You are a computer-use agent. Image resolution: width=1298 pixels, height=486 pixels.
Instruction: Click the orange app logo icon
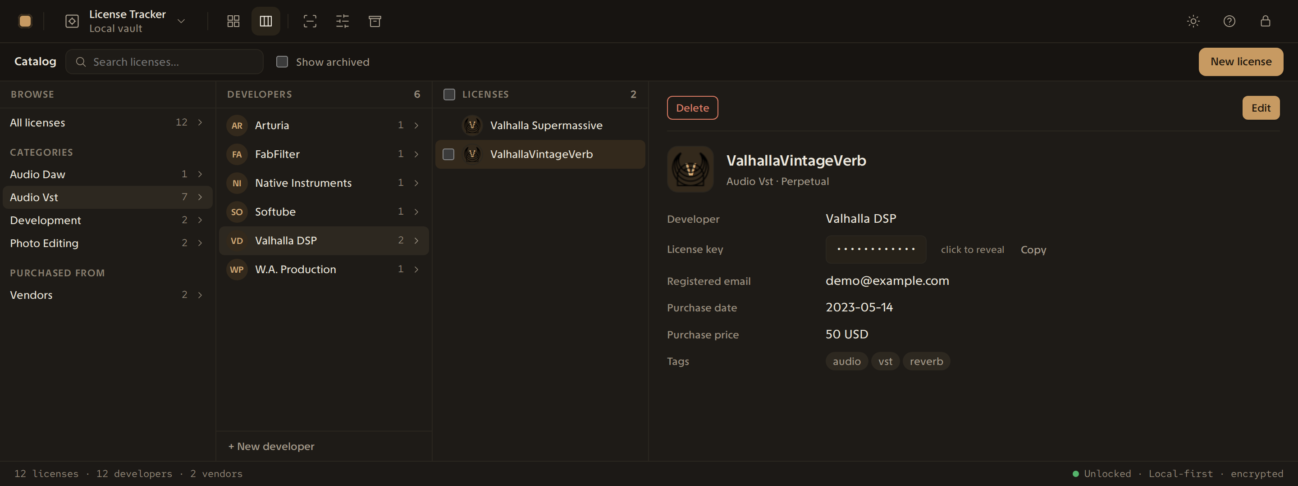25,21
